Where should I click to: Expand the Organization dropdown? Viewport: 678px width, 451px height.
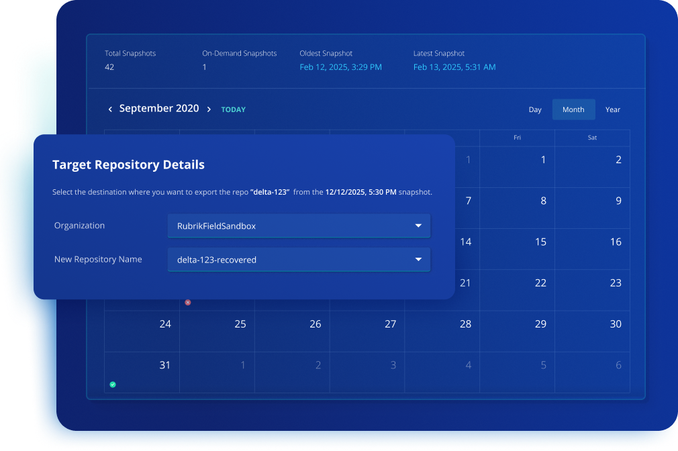coord(299,226)
